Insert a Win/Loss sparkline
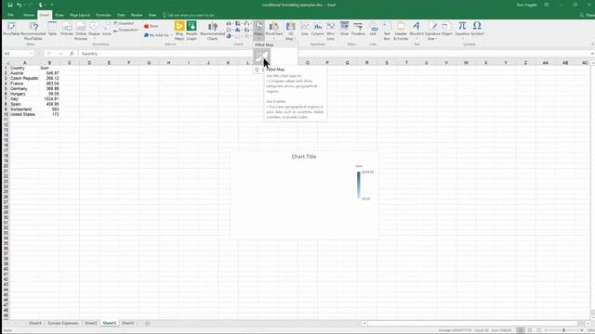The image size is (595, 334). point(331,31)
